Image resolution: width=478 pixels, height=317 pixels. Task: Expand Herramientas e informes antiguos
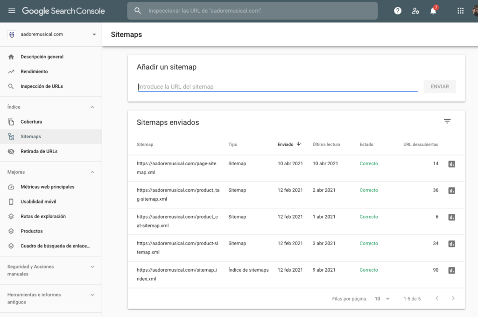click(x=92, y=295)
